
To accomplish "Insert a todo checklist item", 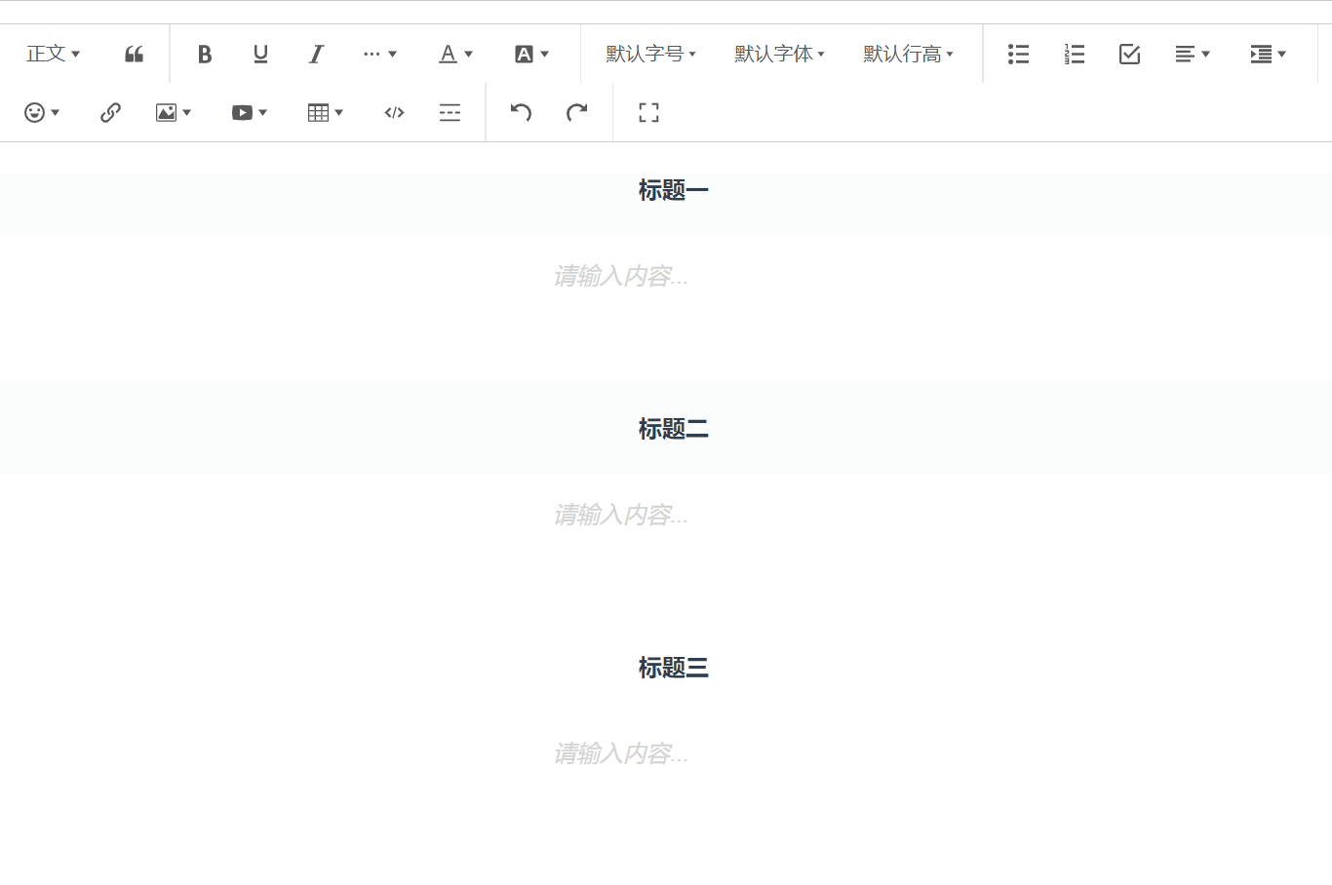I will click(x=1129, y=54).
